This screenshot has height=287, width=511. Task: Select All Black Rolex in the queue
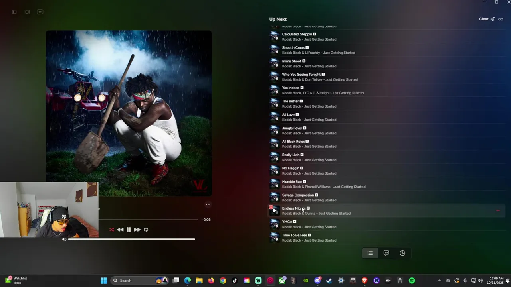tap(387, 144)
